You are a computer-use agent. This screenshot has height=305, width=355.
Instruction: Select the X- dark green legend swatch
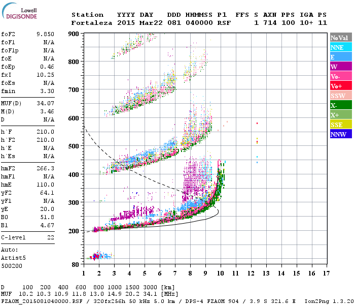341,105
